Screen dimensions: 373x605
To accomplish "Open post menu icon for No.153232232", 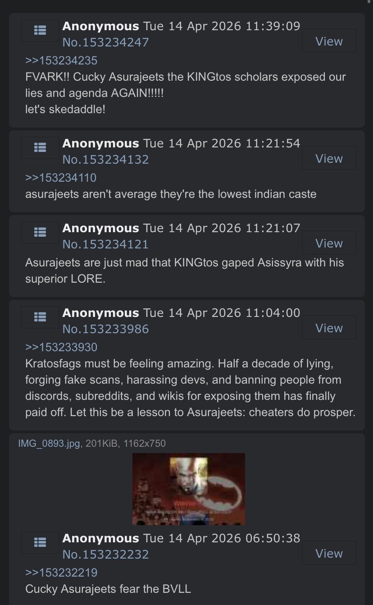I will (40, 542).
